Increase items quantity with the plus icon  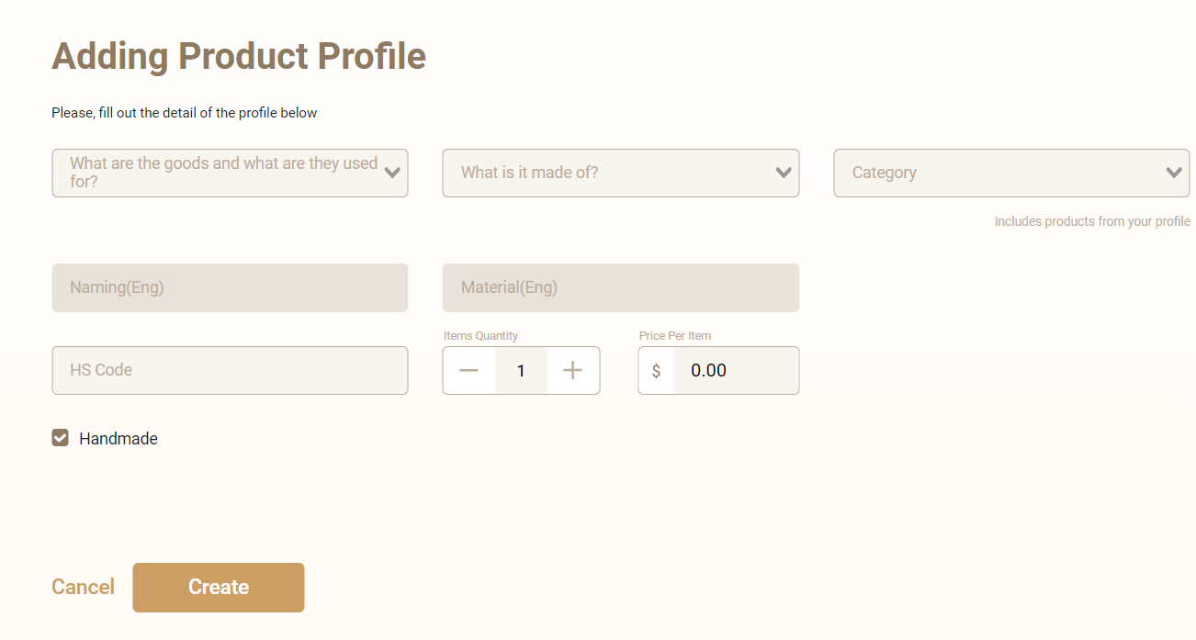573,370
